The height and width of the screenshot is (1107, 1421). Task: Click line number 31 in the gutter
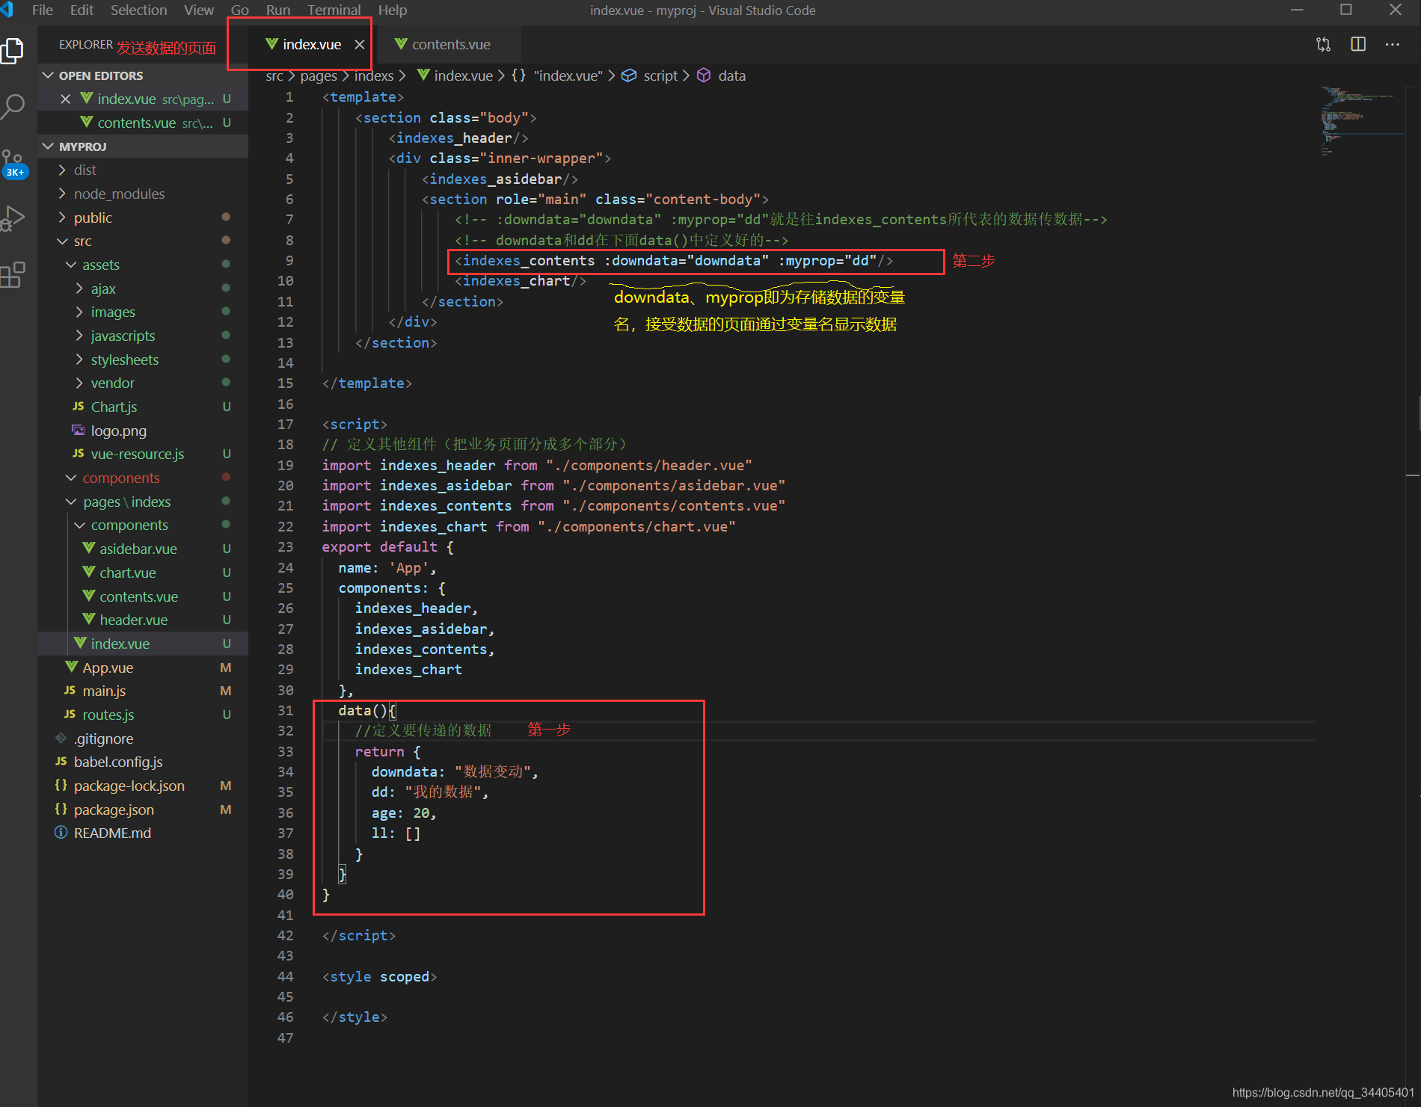click(286, 710)
